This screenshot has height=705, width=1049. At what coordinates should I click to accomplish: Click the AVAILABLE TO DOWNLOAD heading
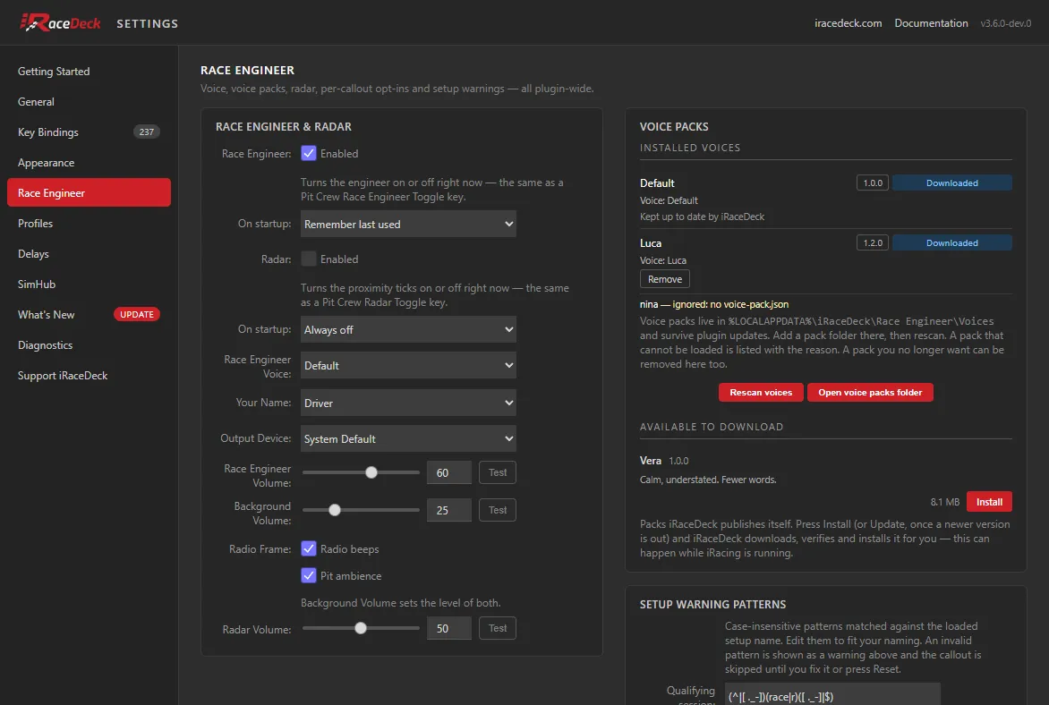(x=712, y=427)
